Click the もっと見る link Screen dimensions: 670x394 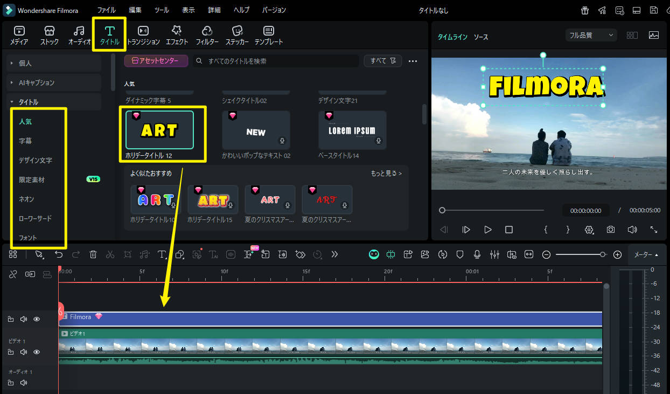386,174
